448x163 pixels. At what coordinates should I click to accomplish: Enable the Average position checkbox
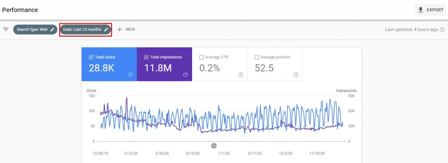click(256, 57)
